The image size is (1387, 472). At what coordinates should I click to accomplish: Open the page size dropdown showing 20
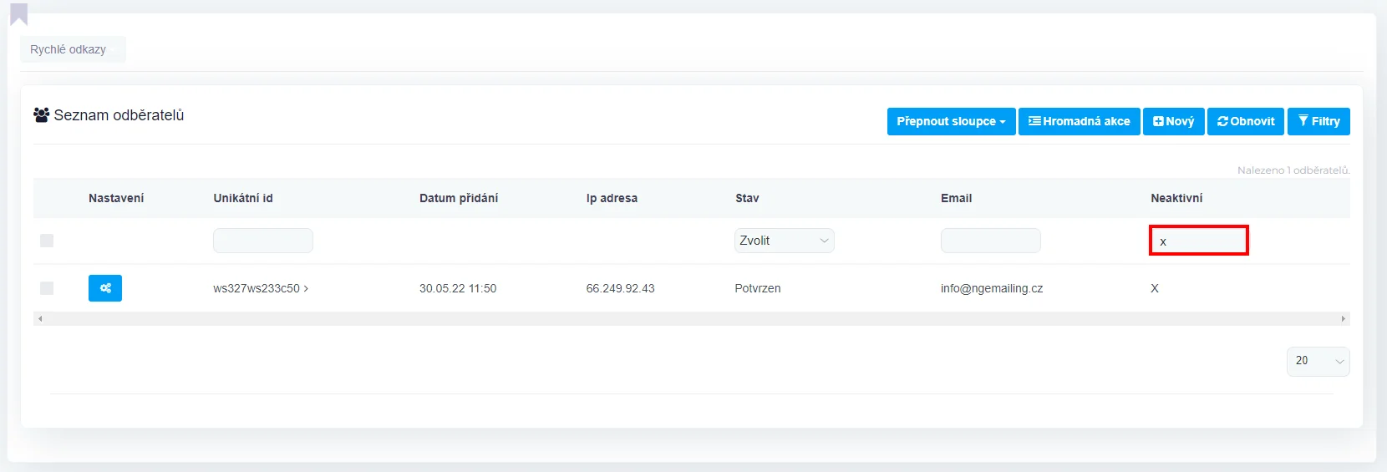(x=1318, y=361)
